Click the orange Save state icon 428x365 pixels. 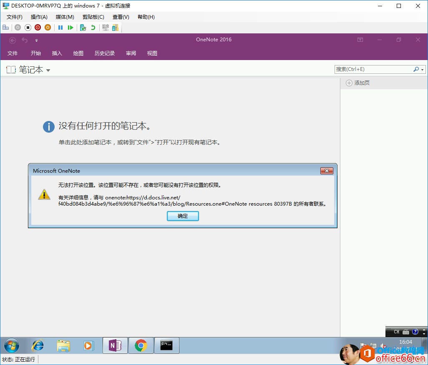[x=48, y=27]
